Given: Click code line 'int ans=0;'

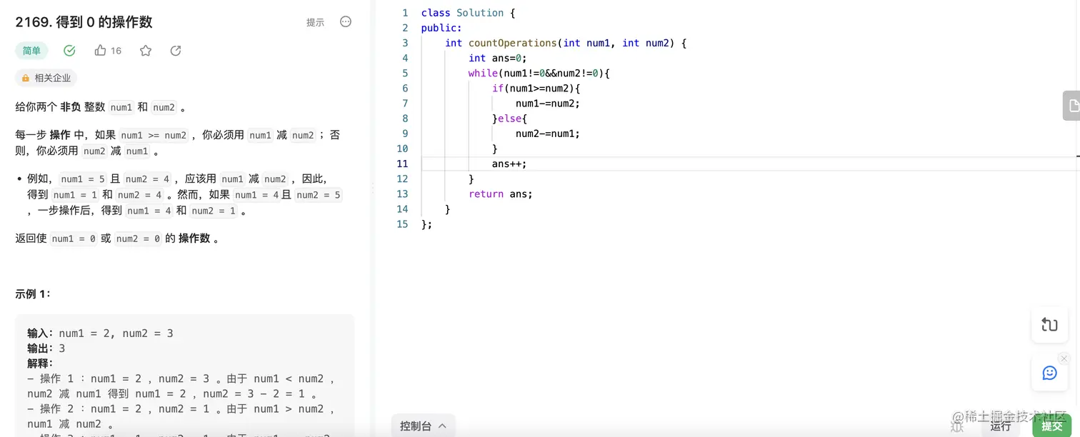Looking at the screenshot, I should pos(498,58).
